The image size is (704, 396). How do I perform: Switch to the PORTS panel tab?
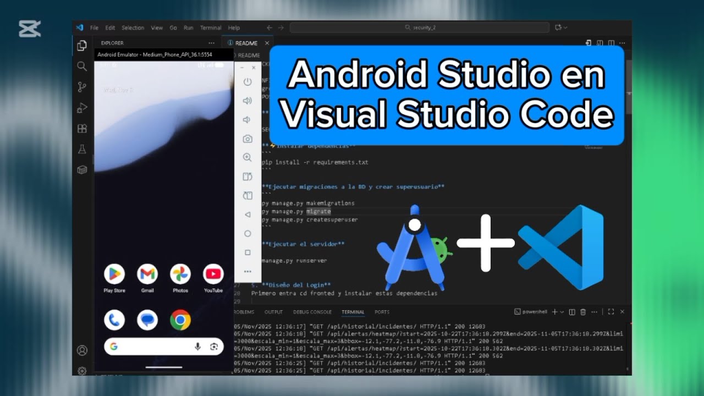click(382, 312)
